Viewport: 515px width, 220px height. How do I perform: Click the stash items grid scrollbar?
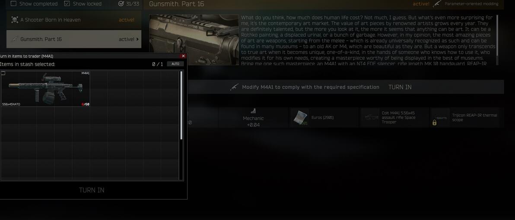pyautogui.click(x=181, y=105)
